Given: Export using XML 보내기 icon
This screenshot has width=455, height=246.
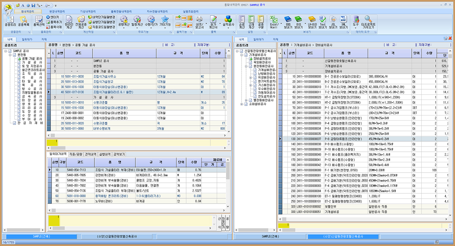Looking at the screenshot, I should coord(344,22).
